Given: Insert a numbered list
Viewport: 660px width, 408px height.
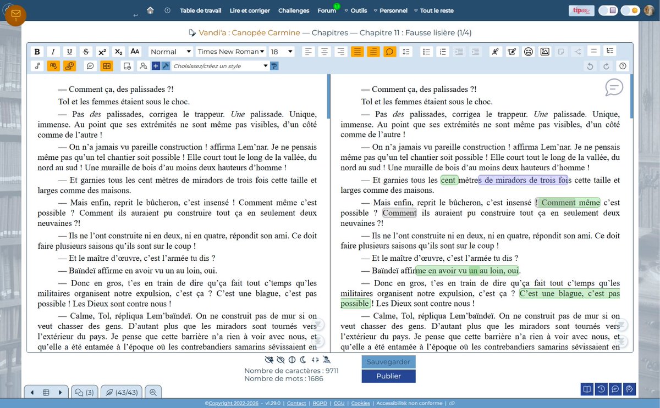Looking at the screenshot, I should (x=443, y=52).
